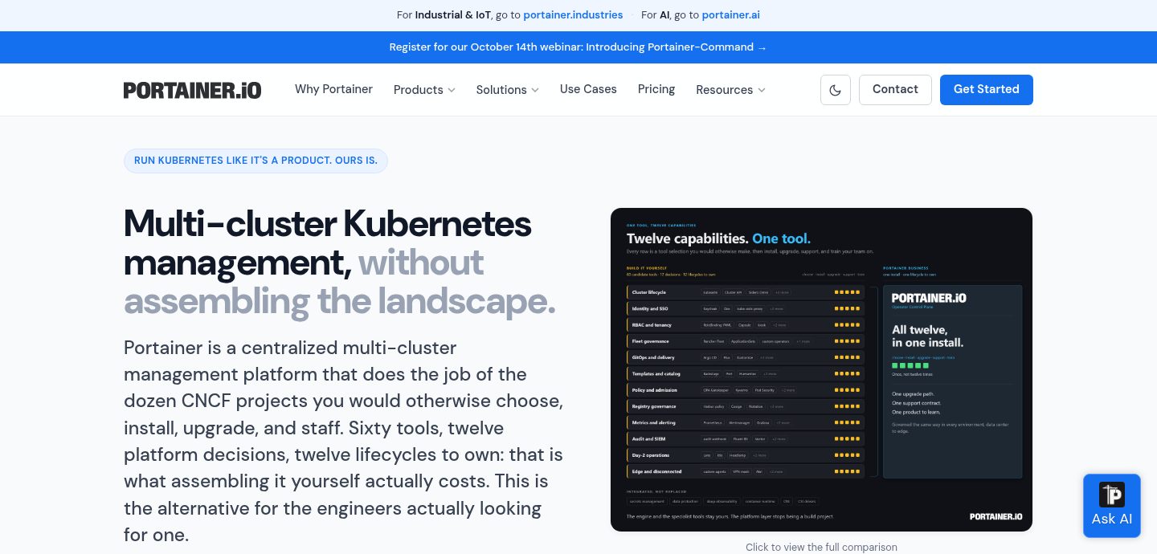1157x554 pixels.
Task: Open the Why Portainer page
Action: [333, 89]
